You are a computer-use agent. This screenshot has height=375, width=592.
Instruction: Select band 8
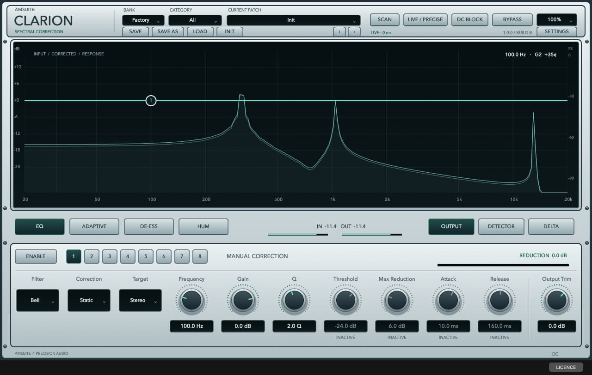pos(200,256)
